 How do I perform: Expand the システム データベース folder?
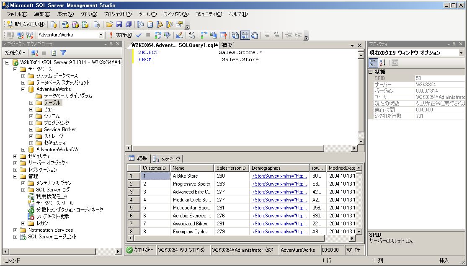(23, 76)
